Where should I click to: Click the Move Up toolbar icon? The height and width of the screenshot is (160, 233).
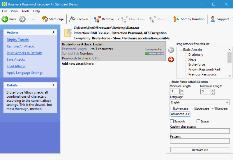click(x=153, y=19)
